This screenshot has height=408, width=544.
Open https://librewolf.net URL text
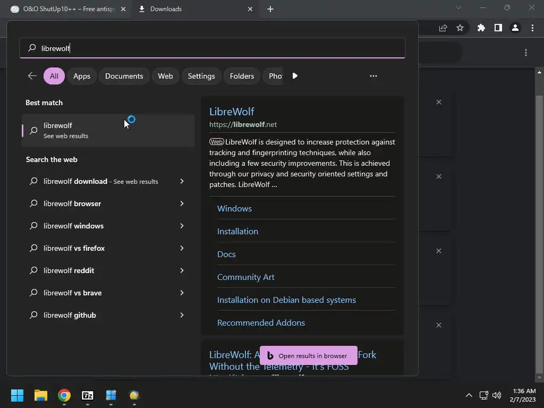(243, 124)
